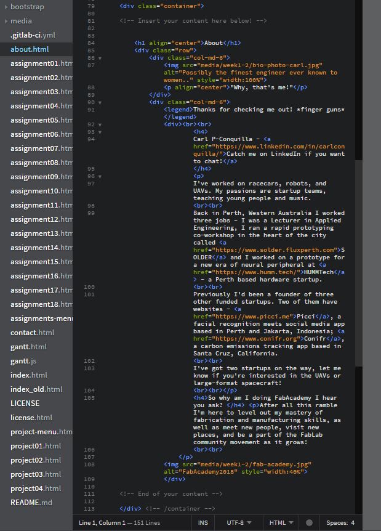The height and width of the screenshot is (531, 381).
Task: Click the vertical editor scrollbar thumb
Action: 359,263
